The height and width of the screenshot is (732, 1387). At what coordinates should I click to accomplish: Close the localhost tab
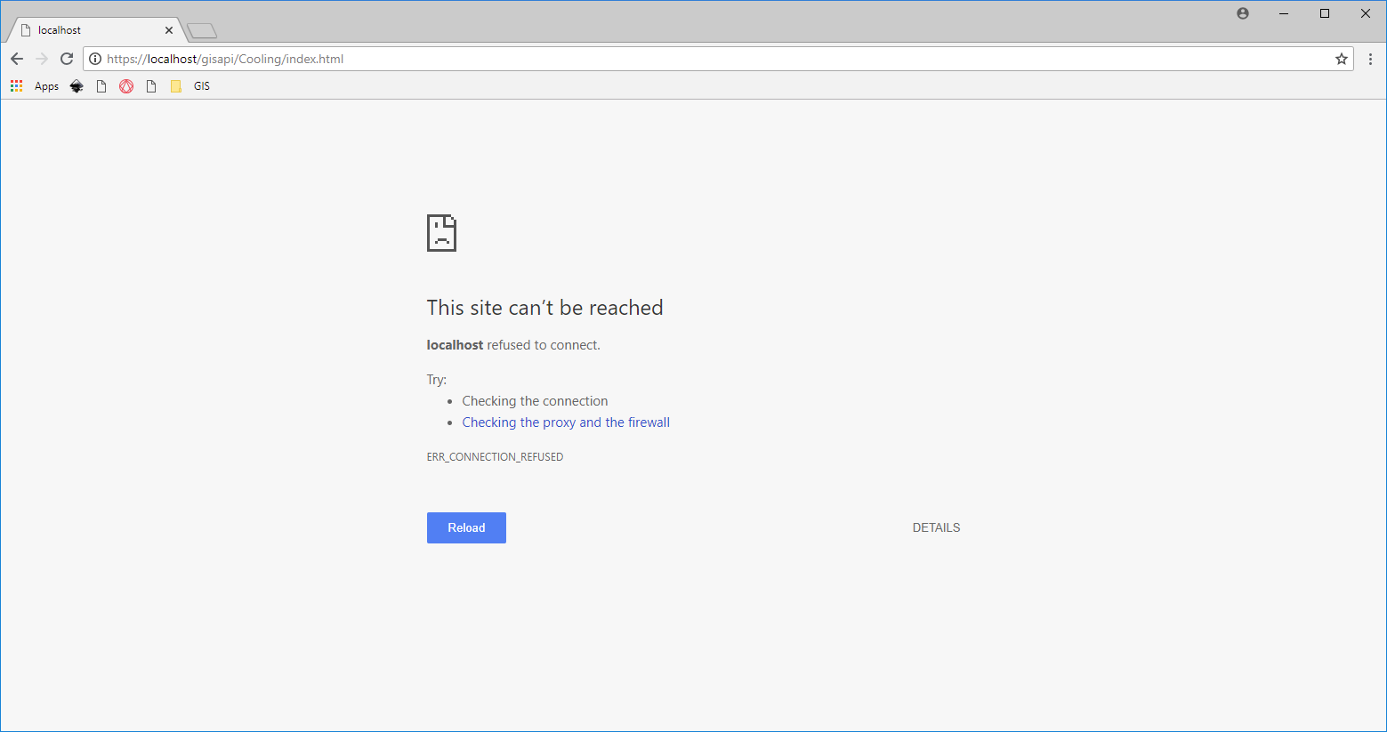click(169, 30)
